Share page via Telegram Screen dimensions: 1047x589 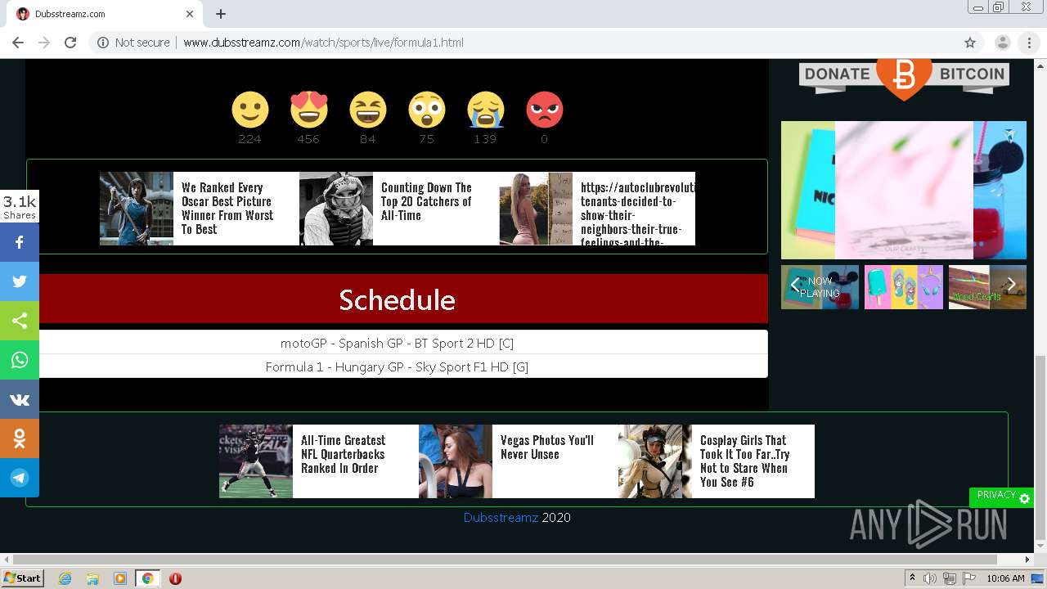(20, 478)
